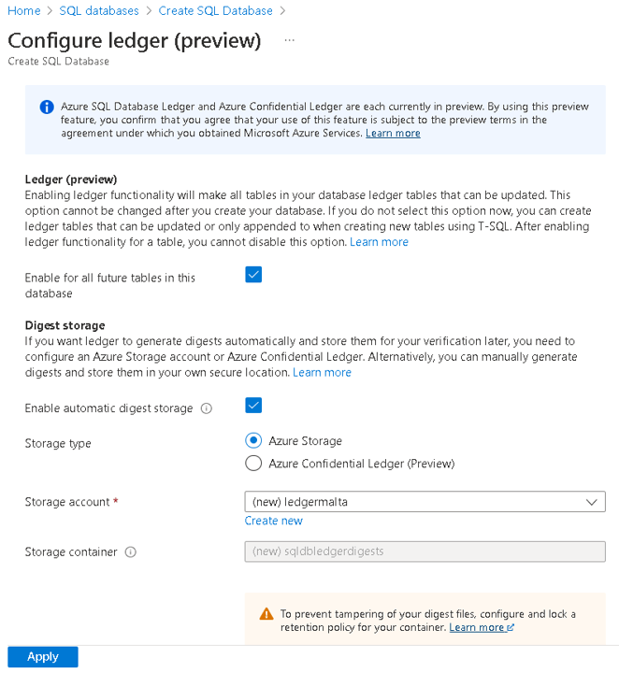The width and height of the screenshot is (619, 673).
Task: Click the blue info icon in banner
Action: 47,107
